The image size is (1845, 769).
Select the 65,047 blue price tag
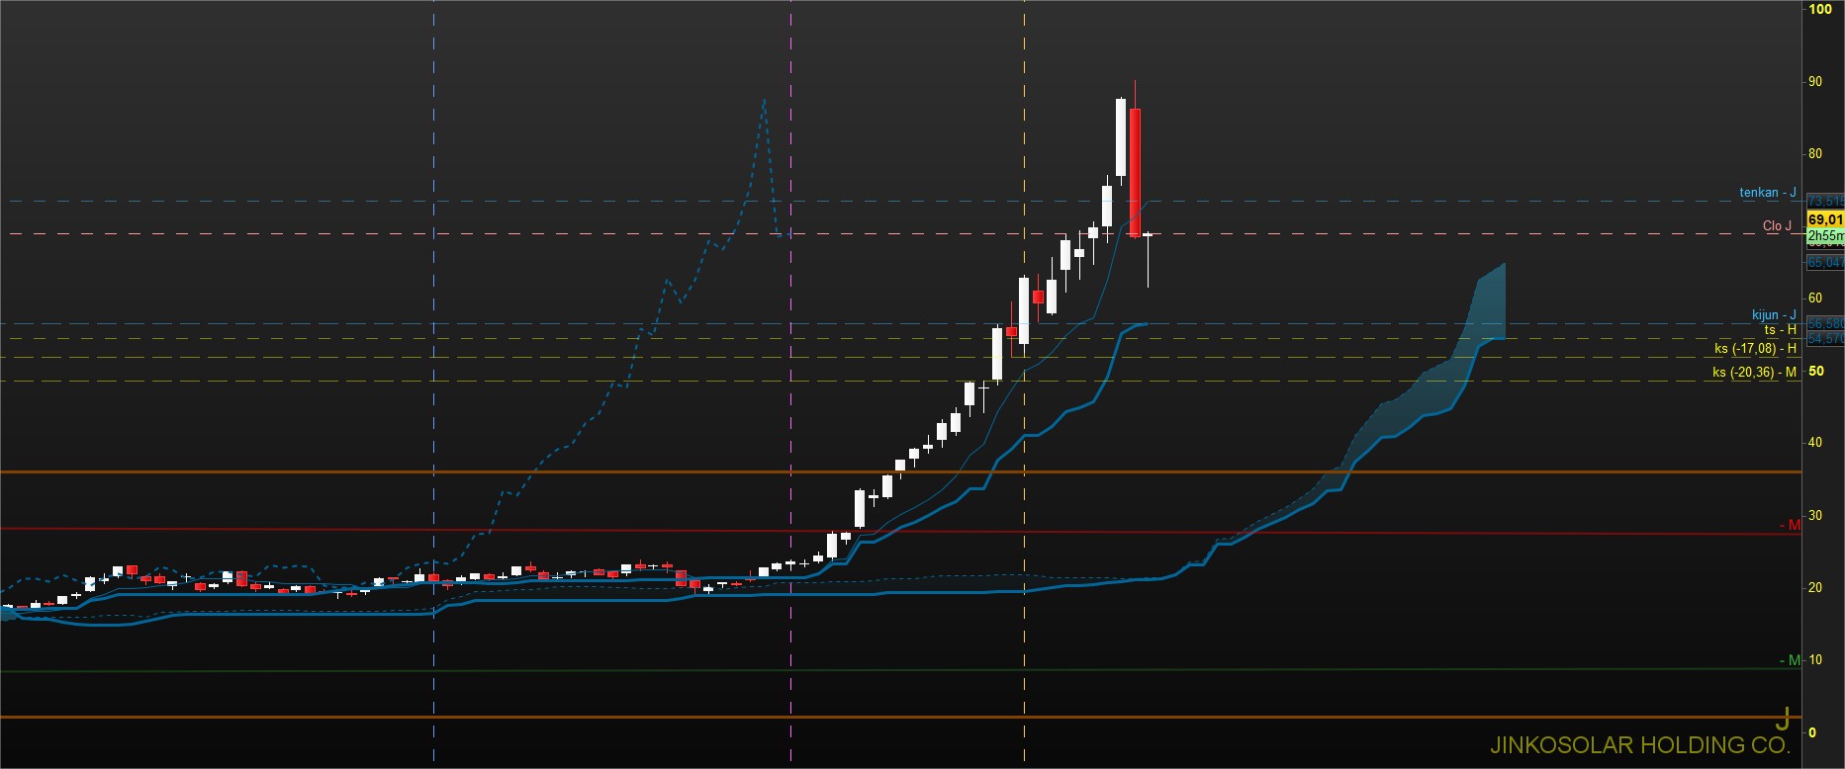coord(1825,262)
